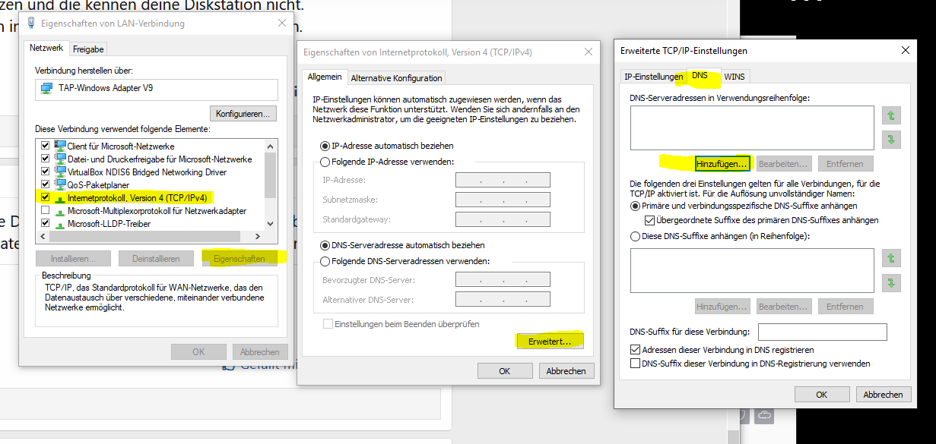
Task: Click the Microsoft-LLDP-Treiber icon
Action: pos(61,223)
